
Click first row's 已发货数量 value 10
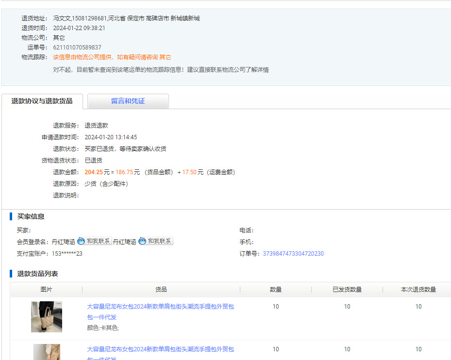point(347,307)
